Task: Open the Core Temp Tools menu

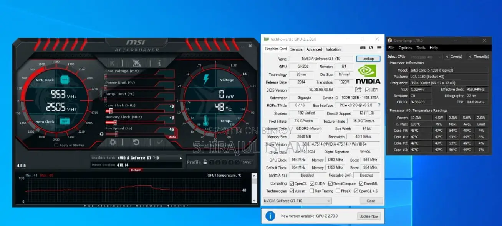Action: pos(421,48)
